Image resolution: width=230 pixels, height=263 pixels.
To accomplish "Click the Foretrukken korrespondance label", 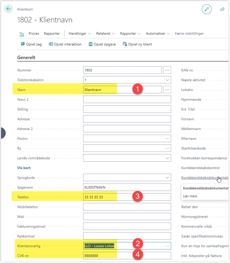I will pos(204,158).
